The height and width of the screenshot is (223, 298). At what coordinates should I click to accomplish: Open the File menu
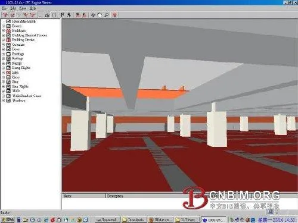click(x=4, y=8)
